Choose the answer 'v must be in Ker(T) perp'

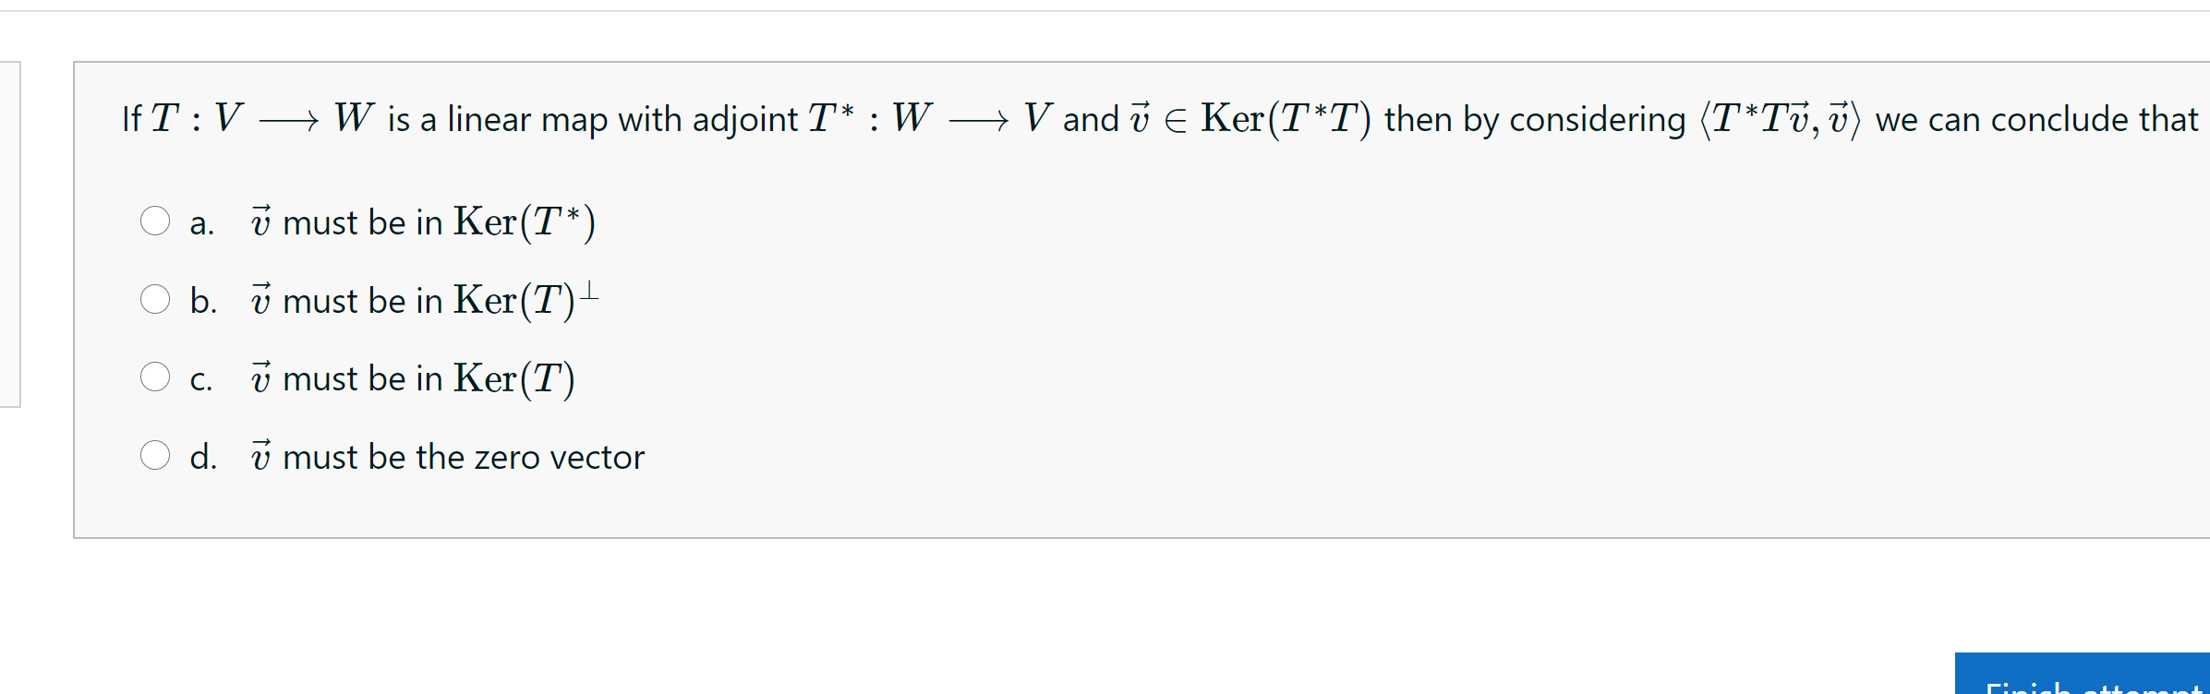tap(425, 298)
